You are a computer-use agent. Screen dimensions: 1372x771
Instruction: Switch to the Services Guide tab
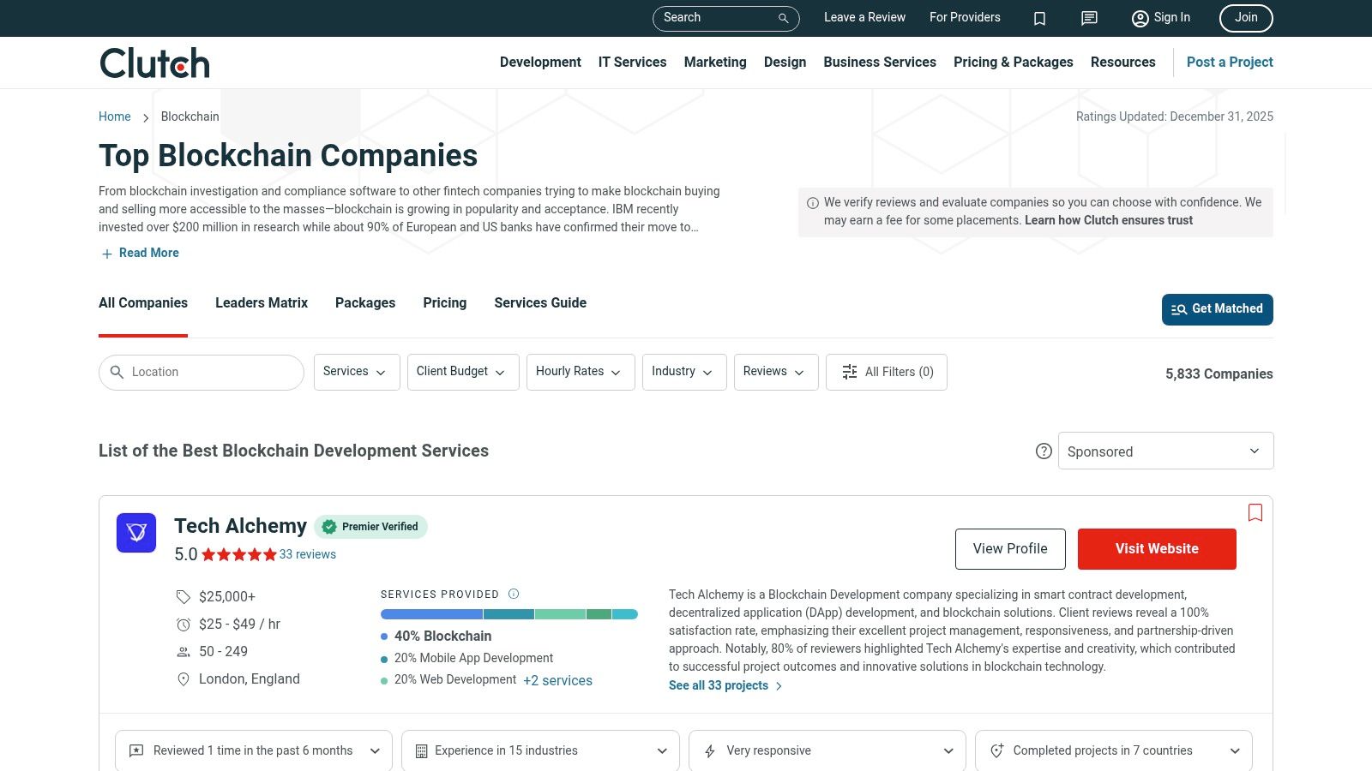click(540, 303)
